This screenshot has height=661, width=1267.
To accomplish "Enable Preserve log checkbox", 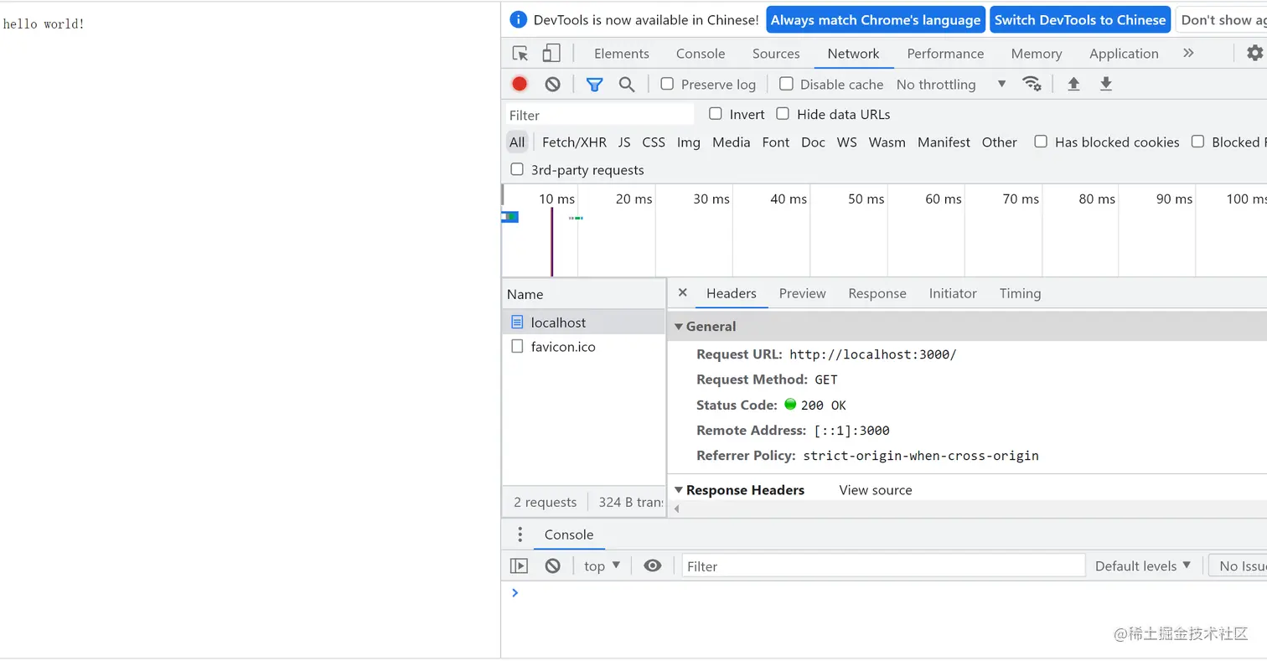I will click(x=667, y=84).
